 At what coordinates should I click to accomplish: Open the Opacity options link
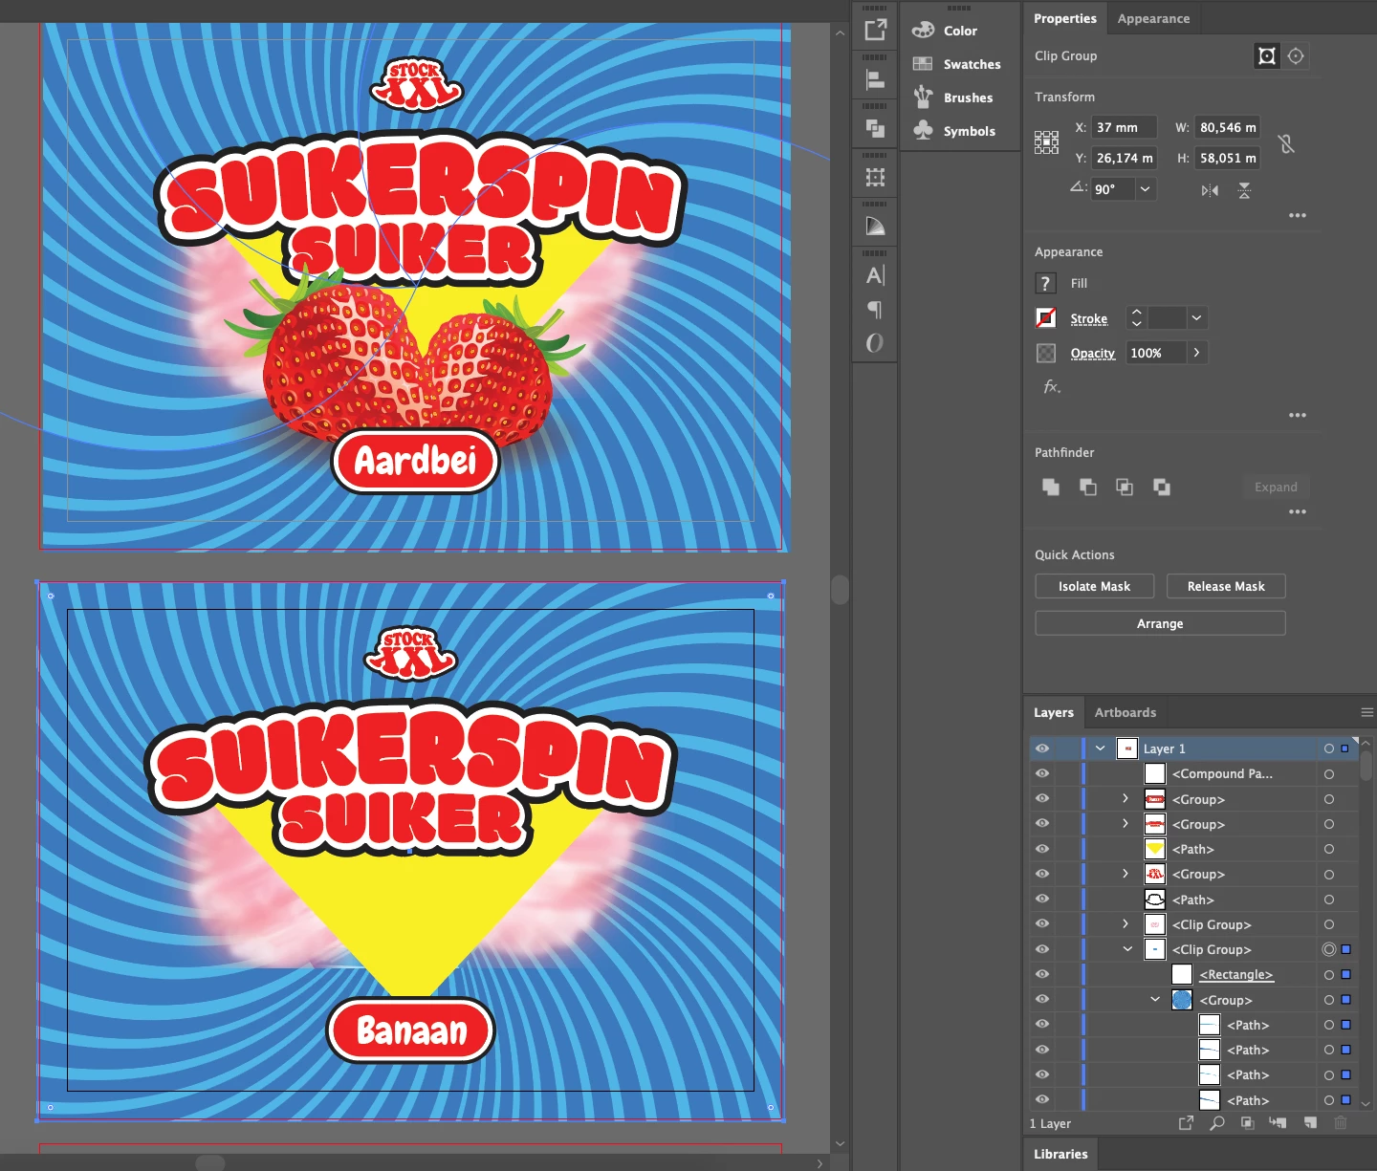[1092, 353]
